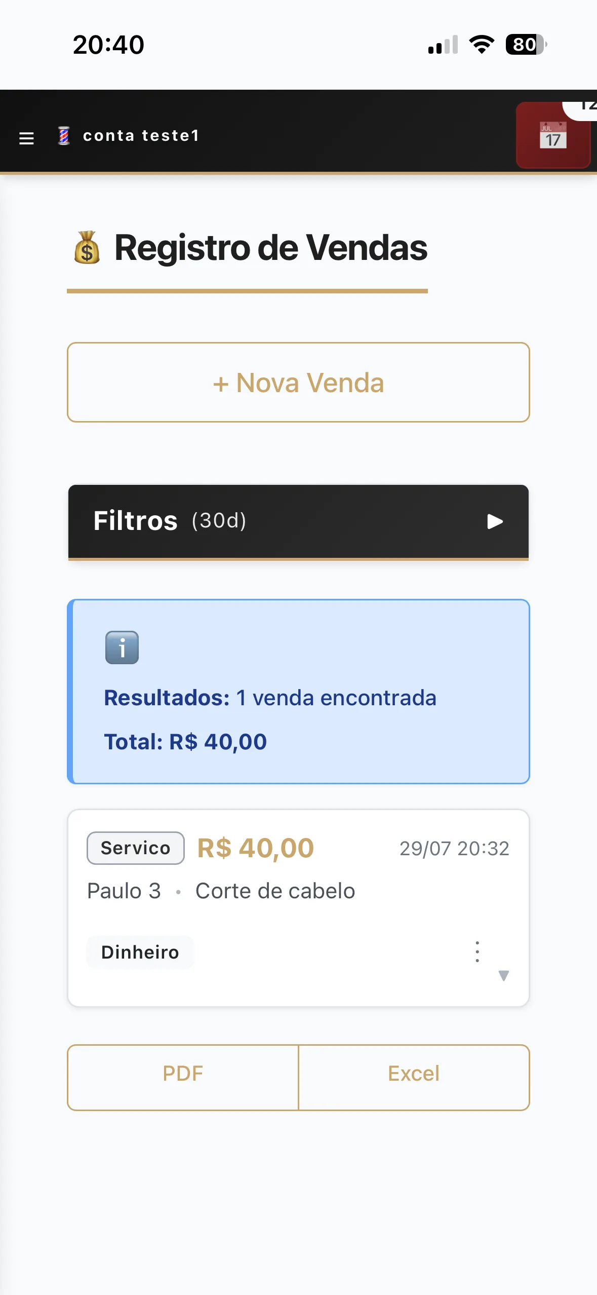Tap the notification badge above calendar
Screen dimensions: 597x1295
point(581,108)
